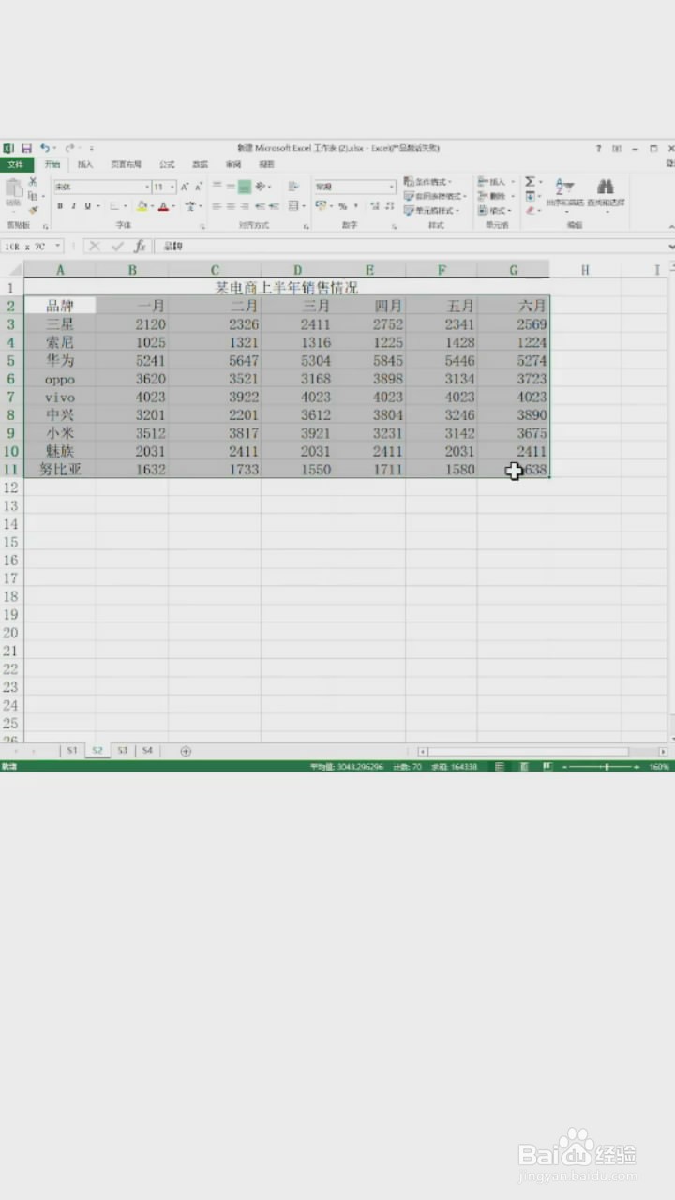Viewport: 675px width, 1200px height.
Task: Open Conditional Formatting dropdown
Action: [x=428, y=182]
